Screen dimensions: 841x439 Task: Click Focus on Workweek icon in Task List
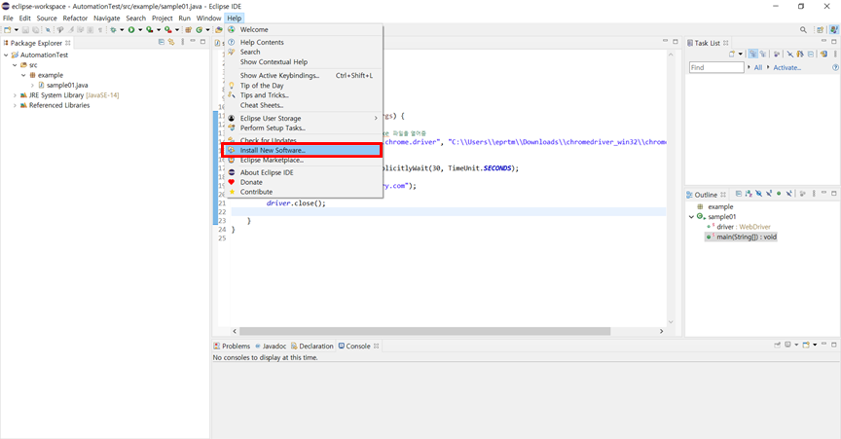[x=777, y=54]
